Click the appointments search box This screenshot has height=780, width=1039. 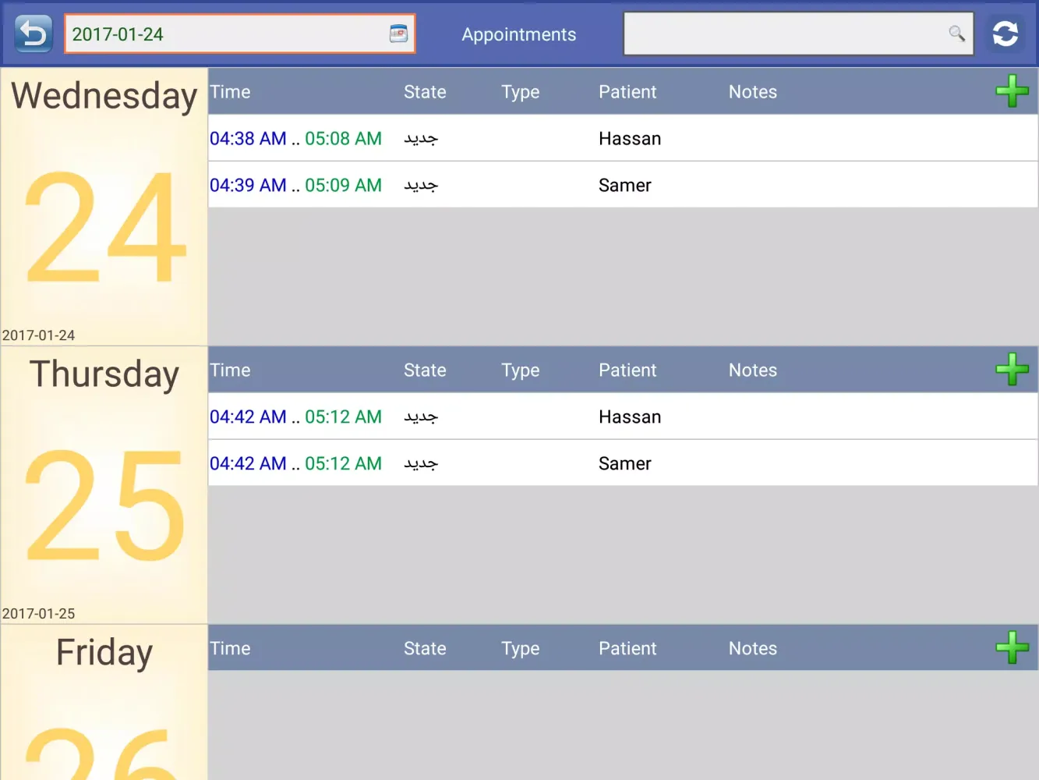click(799, 34)
